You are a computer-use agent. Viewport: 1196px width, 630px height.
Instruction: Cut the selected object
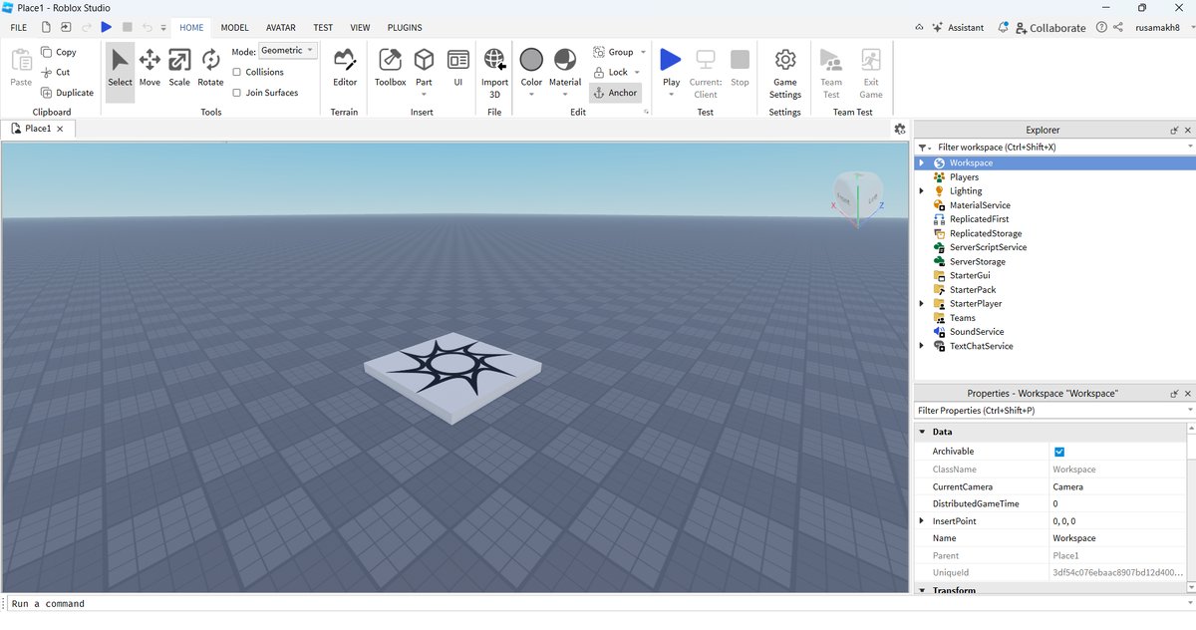[57, 72]
